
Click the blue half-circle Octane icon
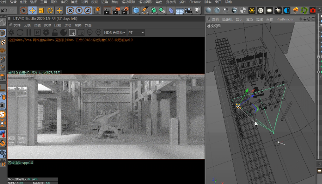(x=287, y=10)
